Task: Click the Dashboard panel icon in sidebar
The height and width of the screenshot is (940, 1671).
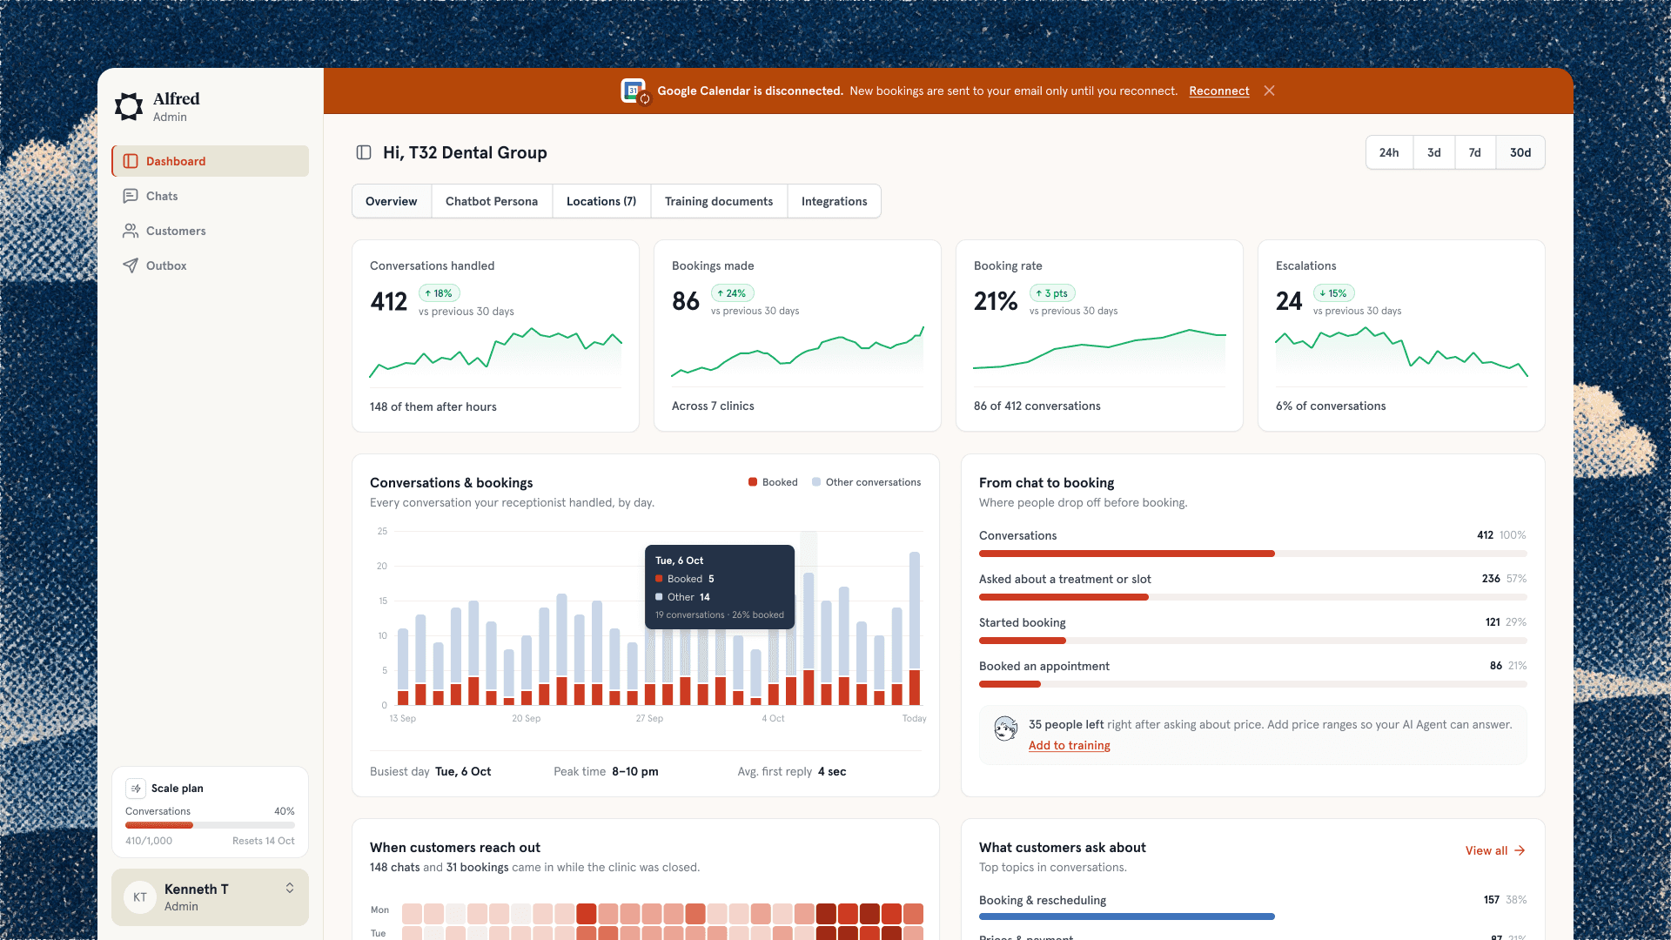Action: pyautogui.click(x=131, y=161)
